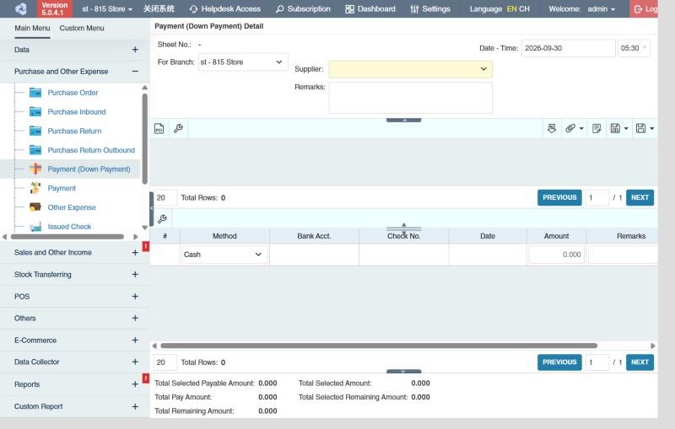Click the lower PREVIOUS button
The height and width of the screenshot is (429, 675).
click(559, 362)
